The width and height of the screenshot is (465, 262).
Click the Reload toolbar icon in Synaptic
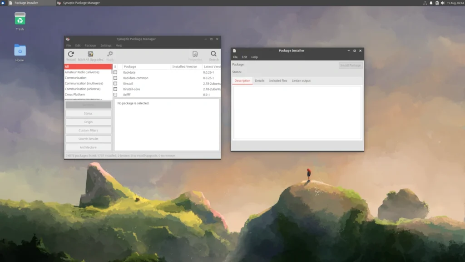71,54
